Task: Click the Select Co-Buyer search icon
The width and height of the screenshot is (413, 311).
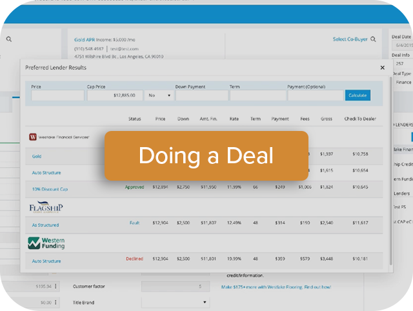Action: [374, 39]
